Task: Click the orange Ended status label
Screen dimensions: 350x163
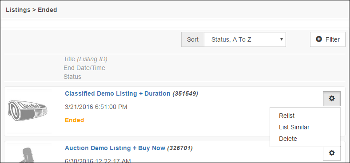Action: 74,120
